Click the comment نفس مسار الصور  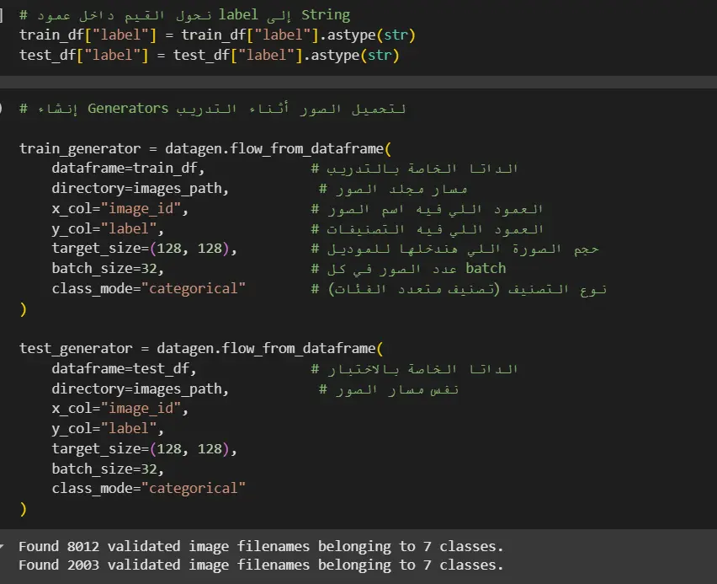pyautogui.click(x=389, y=390)
